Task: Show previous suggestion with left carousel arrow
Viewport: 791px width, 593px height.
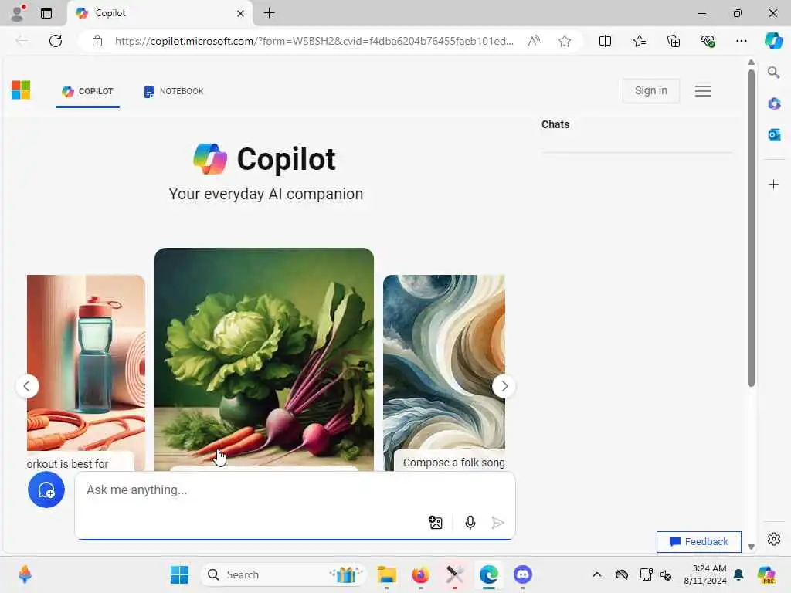Action: click(x=27, y=386)
